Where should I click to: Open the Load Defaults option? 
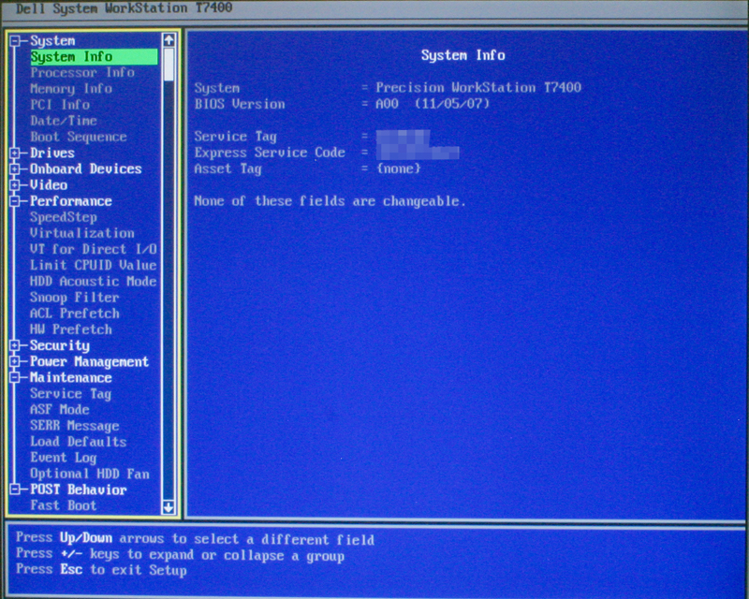tap(79, 442)
